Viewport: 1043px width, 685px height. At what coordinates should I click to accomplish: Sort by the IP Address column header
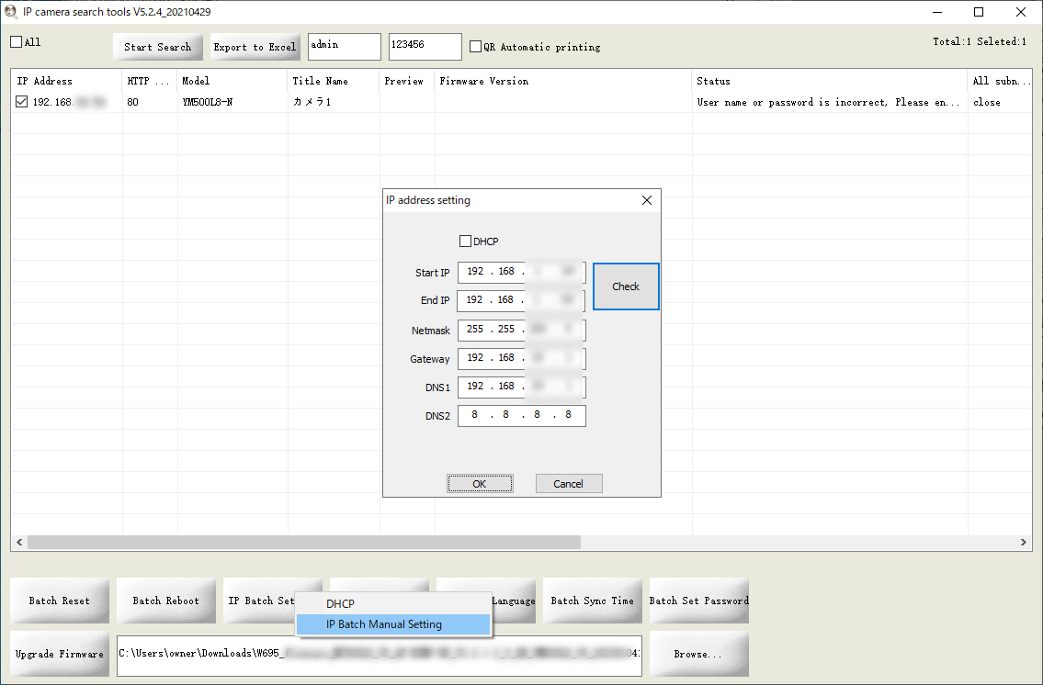(x=66, y=81)
